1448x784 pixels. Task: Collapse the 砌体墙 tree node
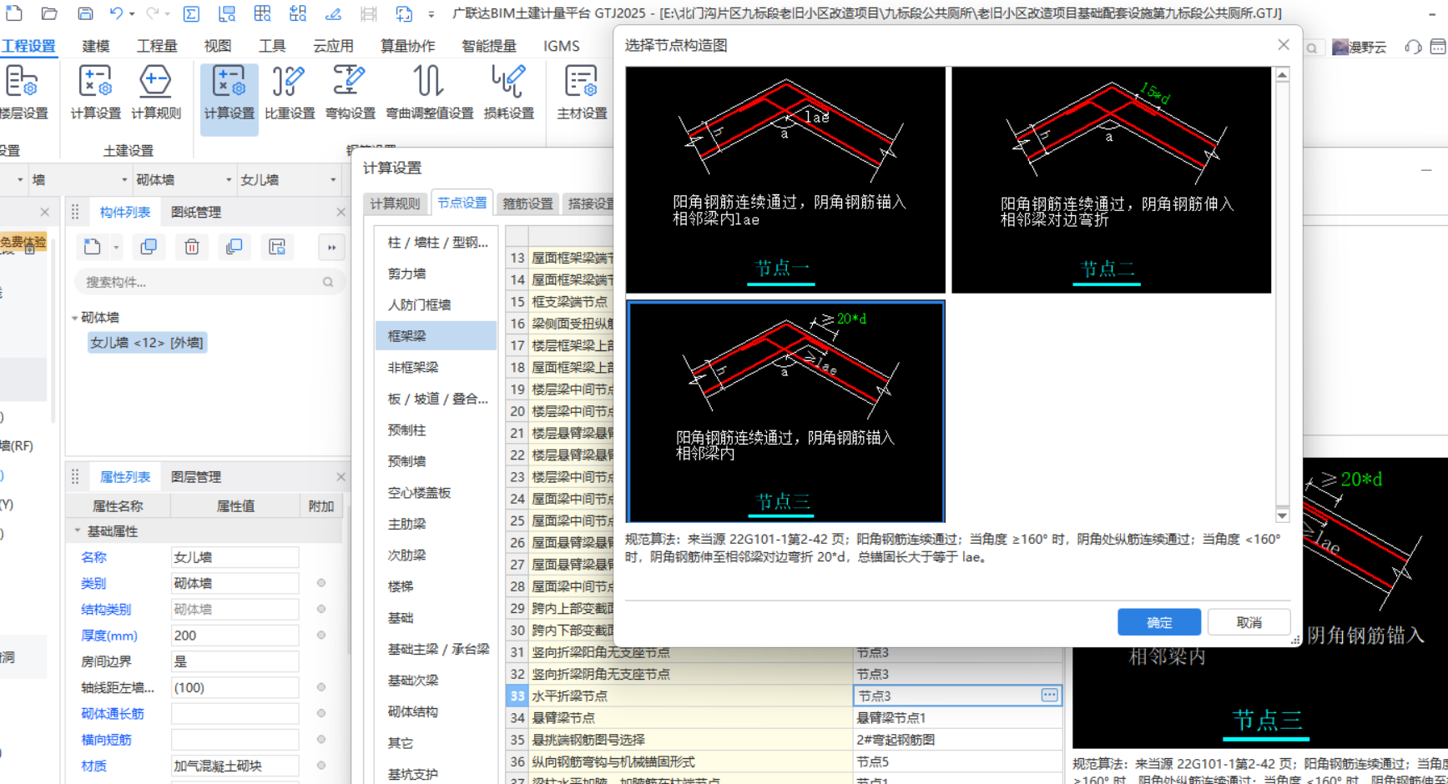(75, 318)
